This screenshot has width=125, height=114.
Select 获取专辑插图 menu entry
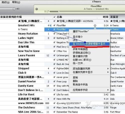pyautogui.click(x=89, y=49)
